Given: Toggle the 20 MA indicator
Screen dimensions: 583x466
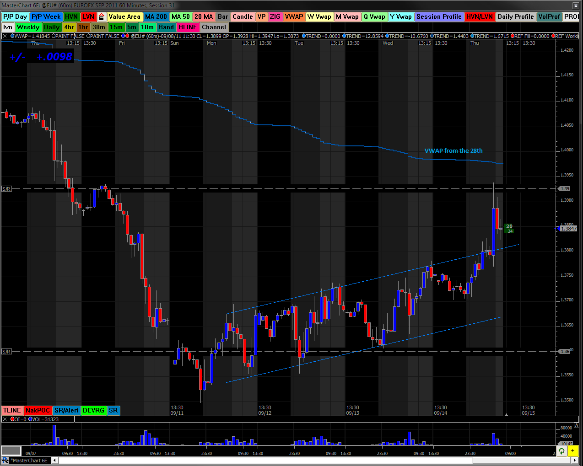Looking at the screenshot, I should pyautogui.click(x=204, y=16).
